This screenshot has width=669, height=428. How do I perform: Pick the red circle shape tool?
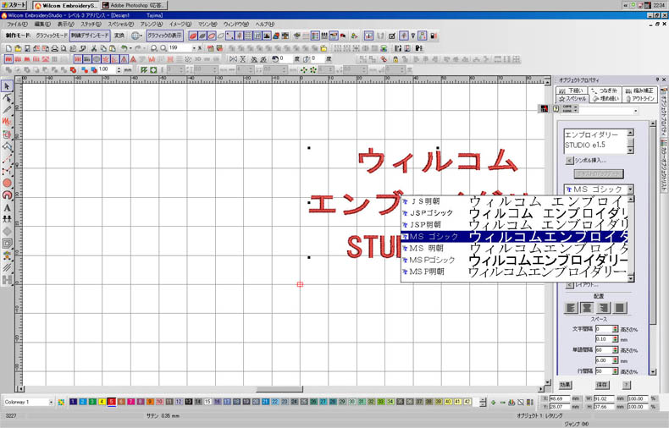pos(7,183)
